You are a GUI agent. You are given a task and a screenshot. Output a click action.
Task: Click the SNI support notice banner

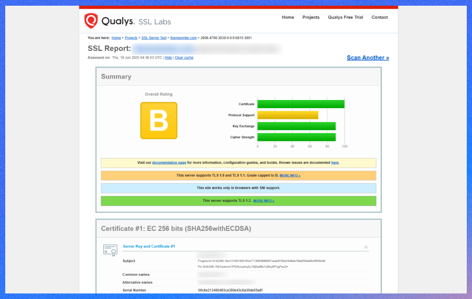pos(238,188)
